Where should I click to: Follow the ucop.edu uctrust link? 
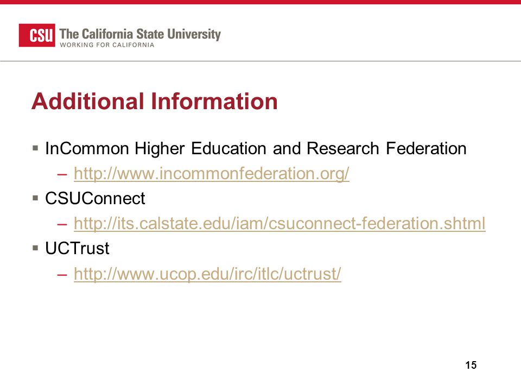coord(207,274)
